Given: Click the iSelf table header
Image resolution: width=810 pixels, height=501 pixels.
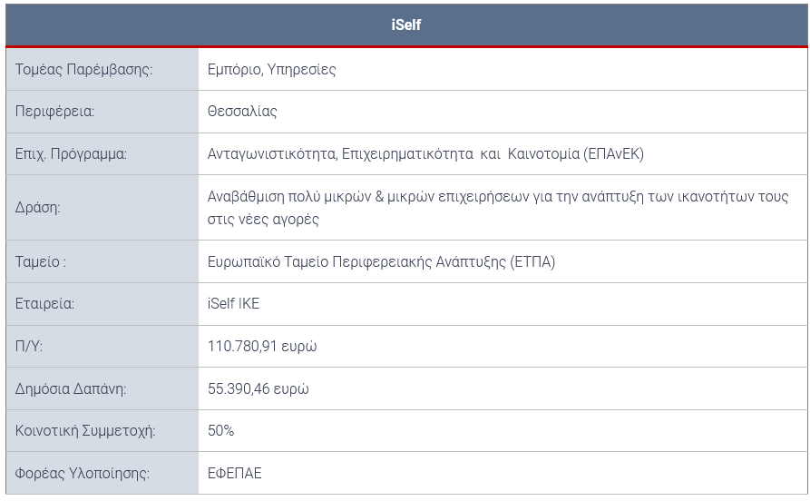Looking at the screenshot, I should click(x=406, y=25).
